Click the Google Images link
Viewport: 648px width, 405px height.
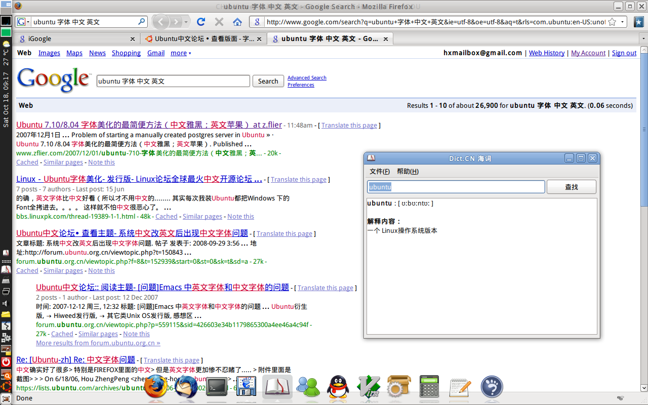tap(49, 53)
